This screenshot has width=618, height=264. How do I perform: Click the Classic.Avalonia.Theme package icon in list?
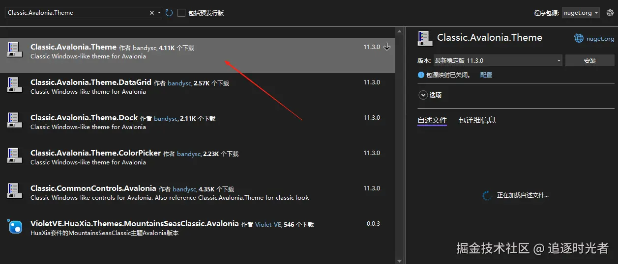click(14, 49)
